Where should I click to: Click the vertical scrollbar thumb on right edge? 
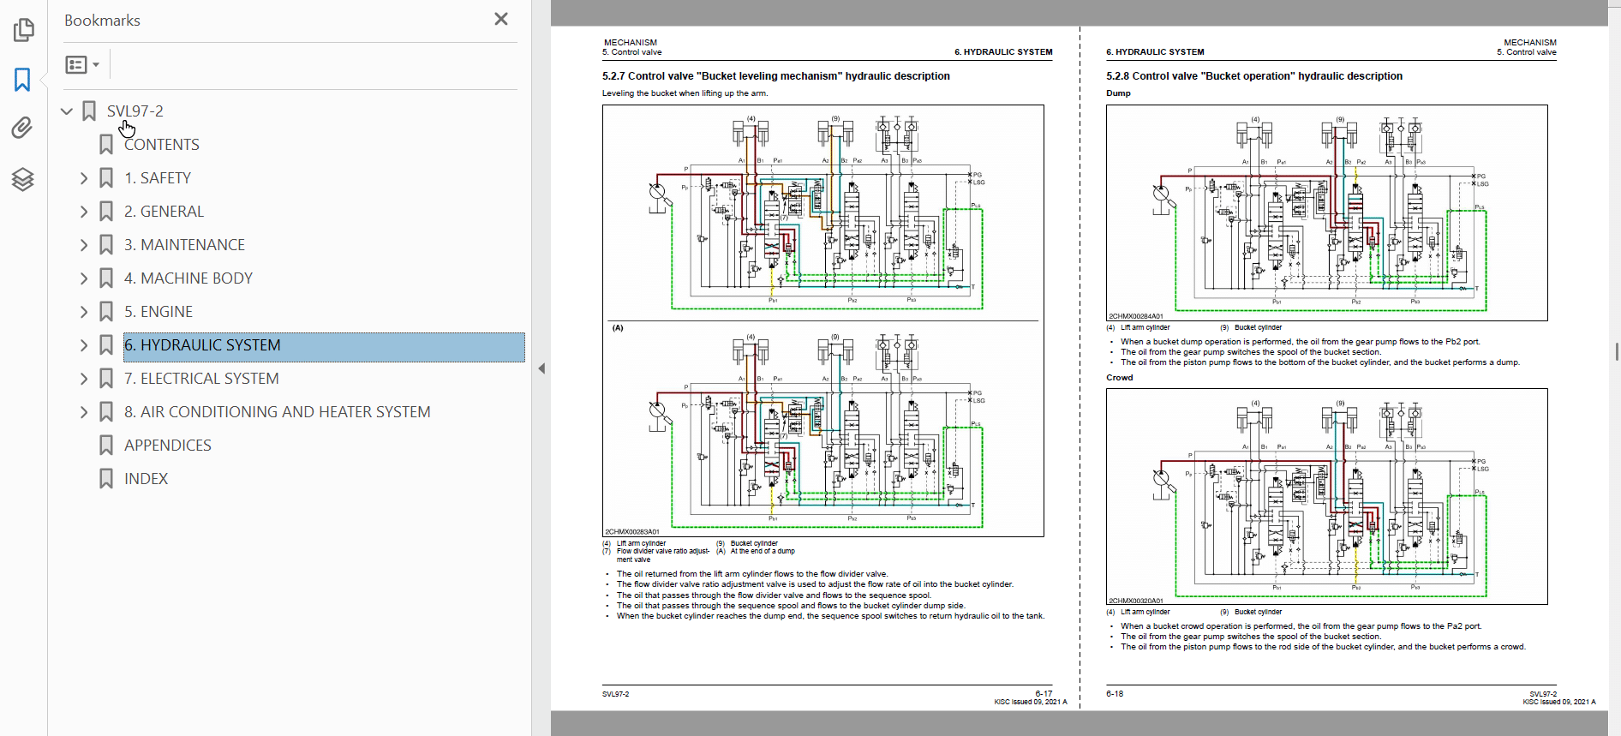click(1616, 351)
